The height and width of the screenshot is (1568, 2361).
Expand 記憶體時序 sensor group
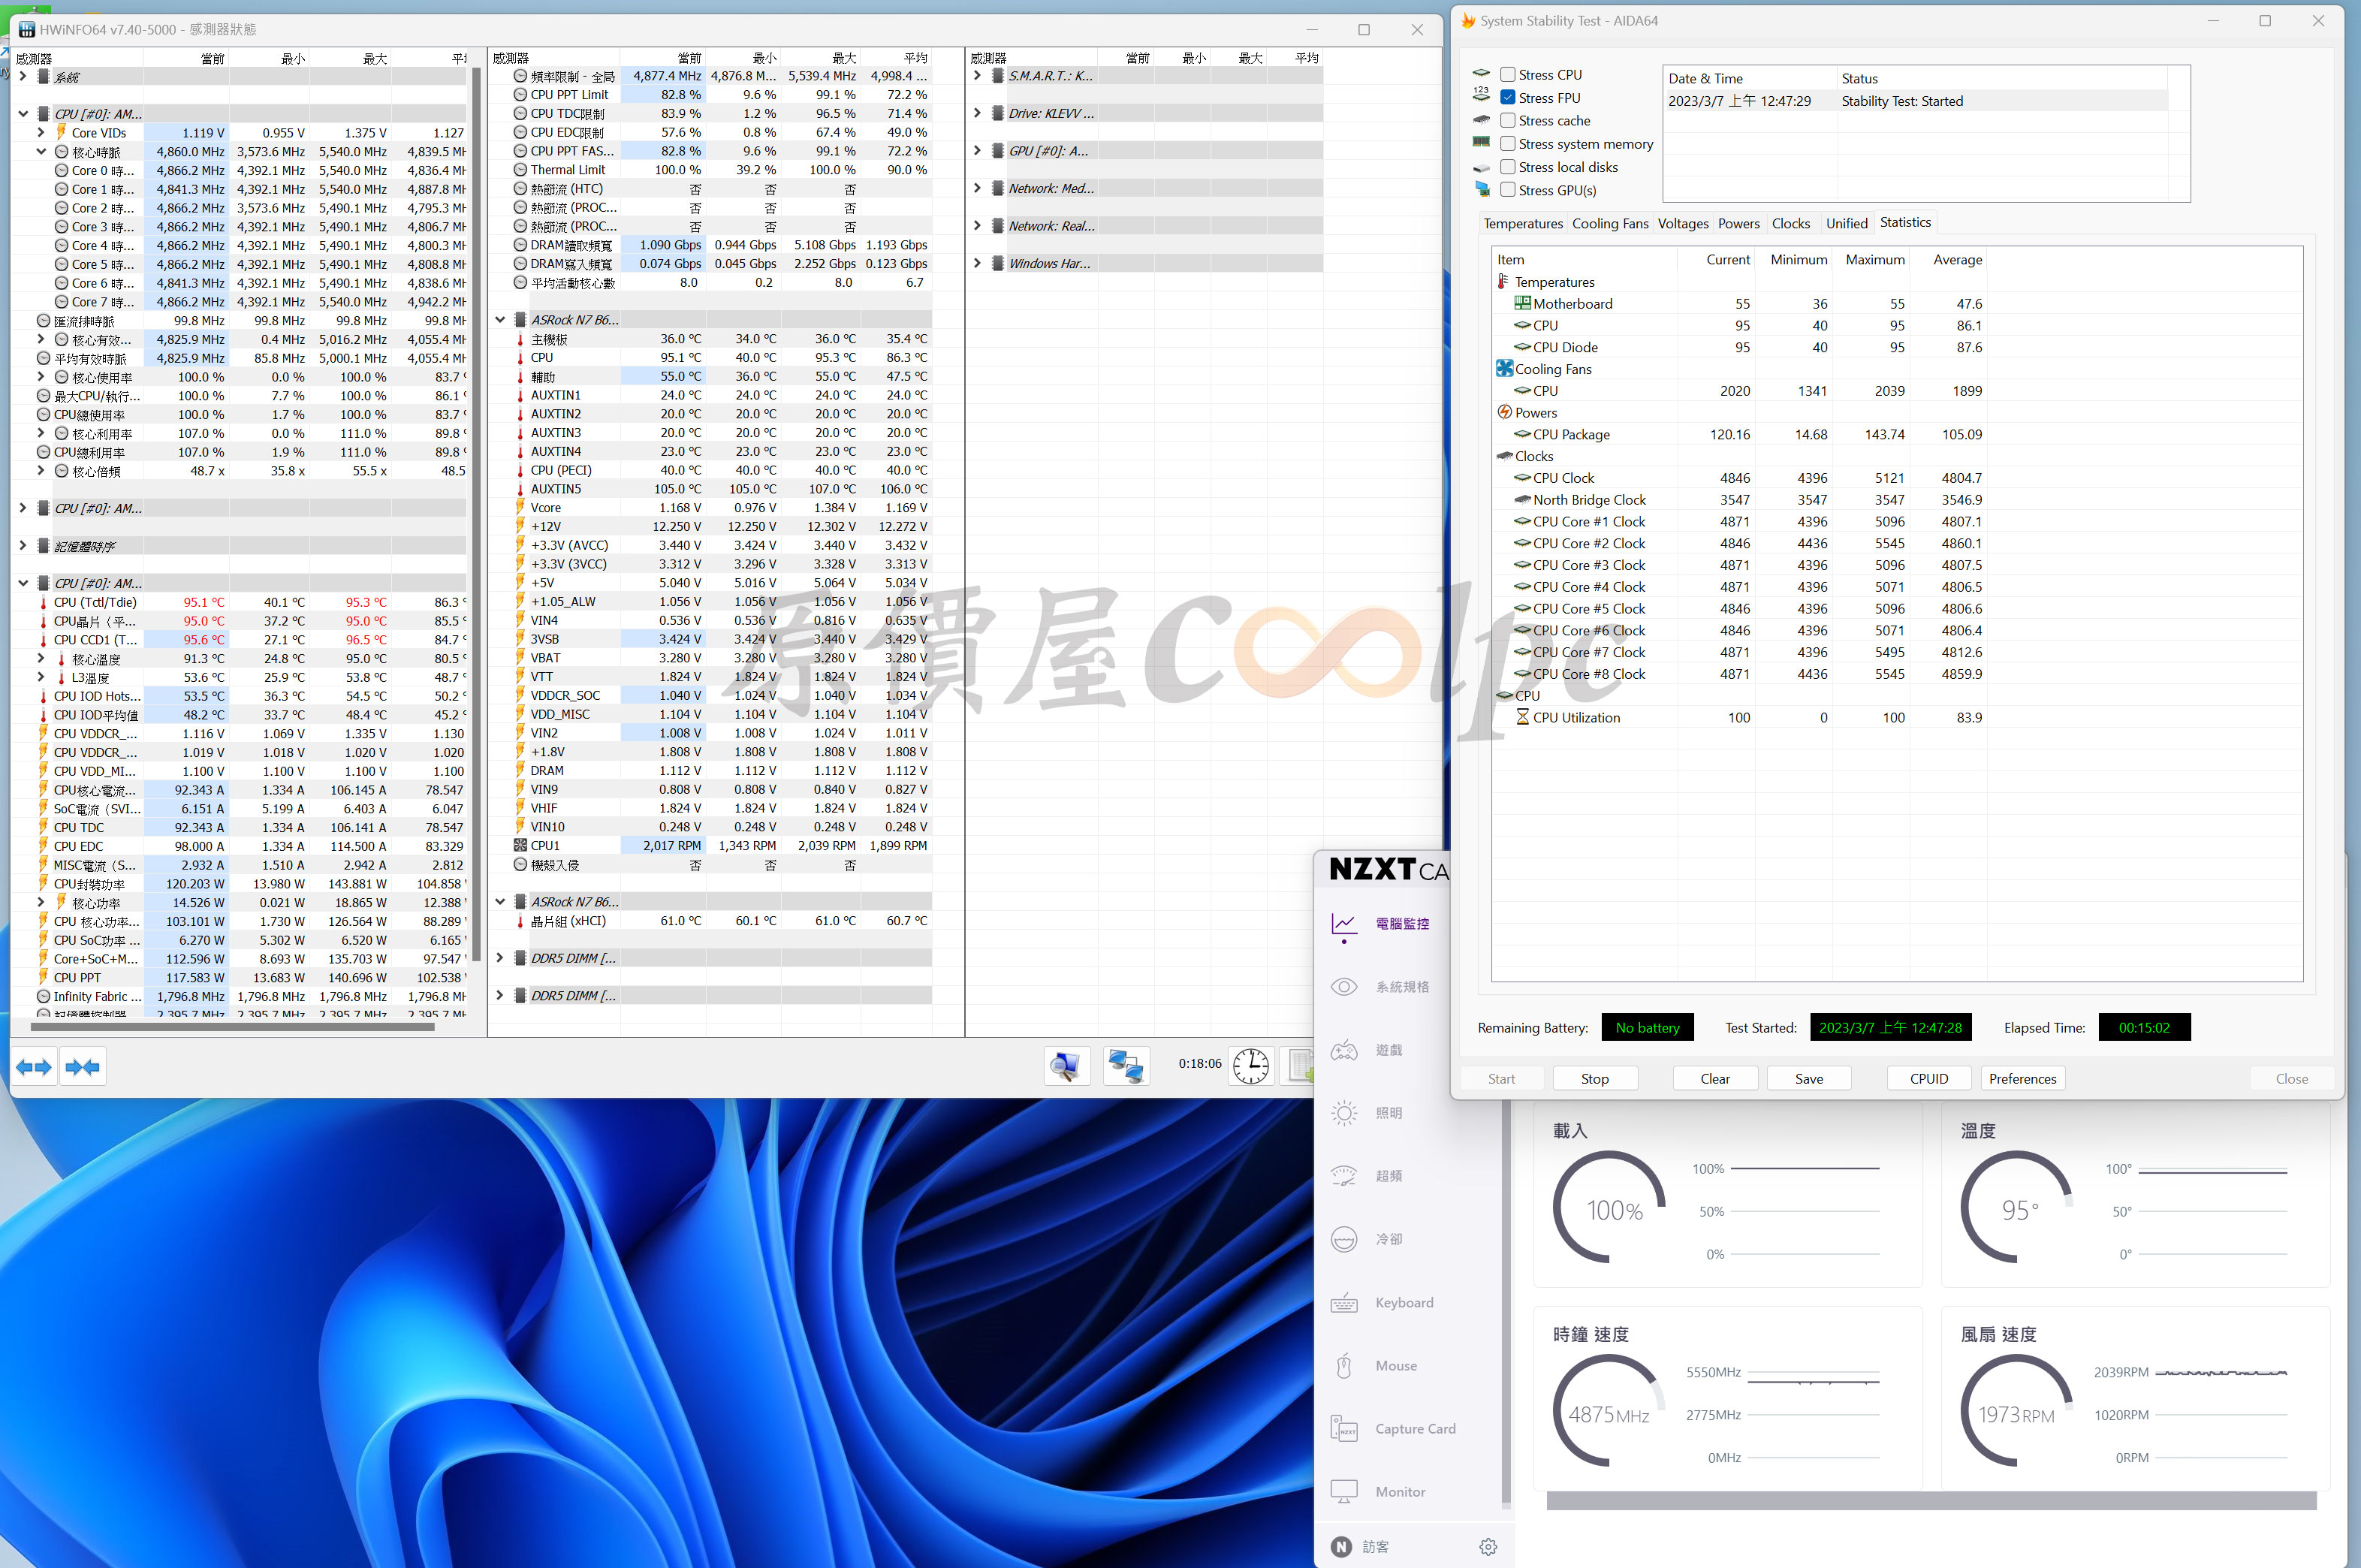[x=23, y=546]
